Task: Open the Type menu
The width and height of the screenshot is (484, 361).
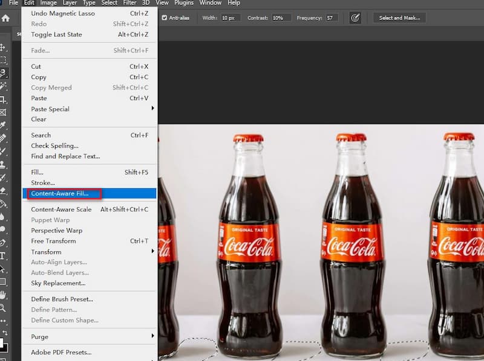Action: [89, 3]
